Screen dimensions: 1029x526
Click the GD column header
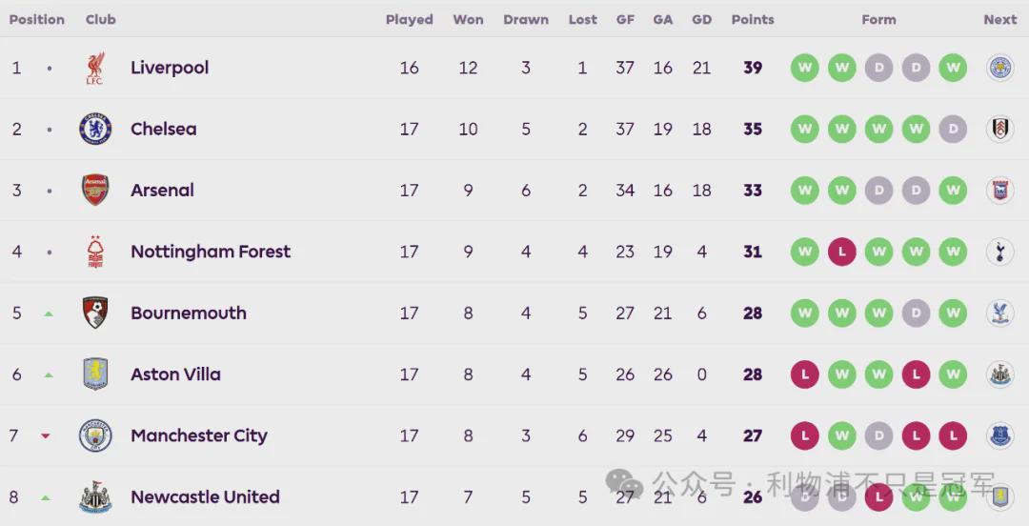(x=701, y=20)
